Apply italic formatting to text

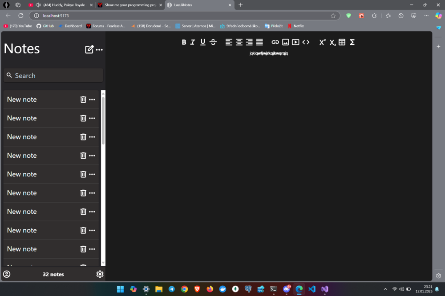click(193, 42)
